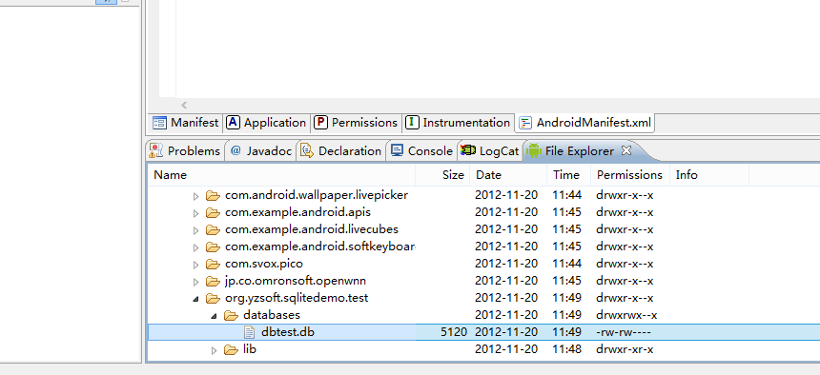The height and width of the screenshot is (375, 820).
Task: Click the com.example.android.softkeyboard folder icon
Action: [213, 247]
